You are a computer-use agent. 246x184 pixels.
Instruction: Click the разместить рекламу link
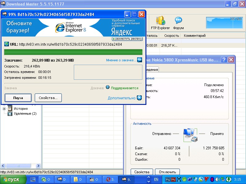(127, 39)
